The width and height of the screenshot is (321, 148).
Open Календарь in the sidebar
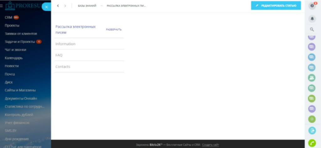click(14, 58)
